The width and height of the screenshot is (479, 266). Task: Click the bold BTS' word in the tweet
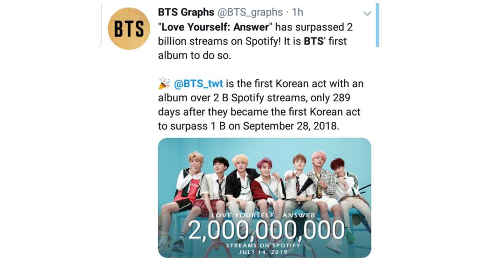pos(315,41)
